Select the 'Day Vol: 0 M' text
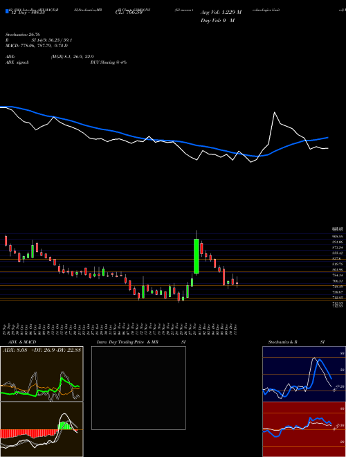This screenshot has width=346, height=457. click(x=217, y=20)
